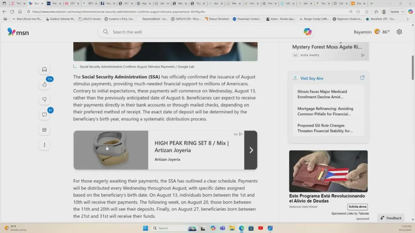Viewport: 415px width, 233px height.
Task: Open Proposed SSI Rule Changes article
Action: (x=325, y=128)
